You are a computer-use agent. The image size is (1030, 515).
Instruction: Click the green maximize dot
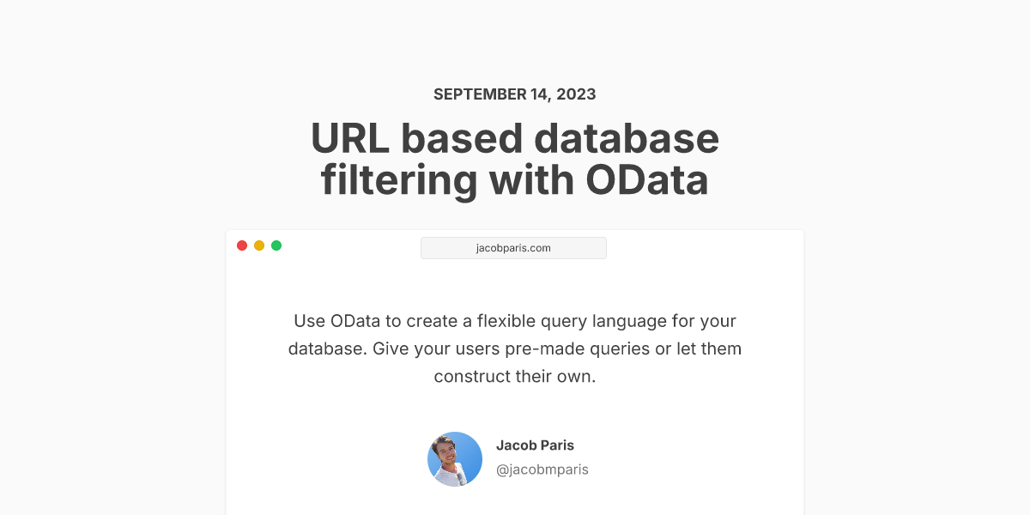point(276,245)
